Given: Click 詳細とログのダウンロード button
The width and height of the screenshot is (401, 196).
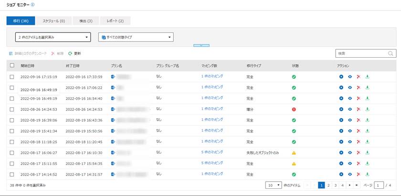Looking at the screenshot, I should point(28,54).
